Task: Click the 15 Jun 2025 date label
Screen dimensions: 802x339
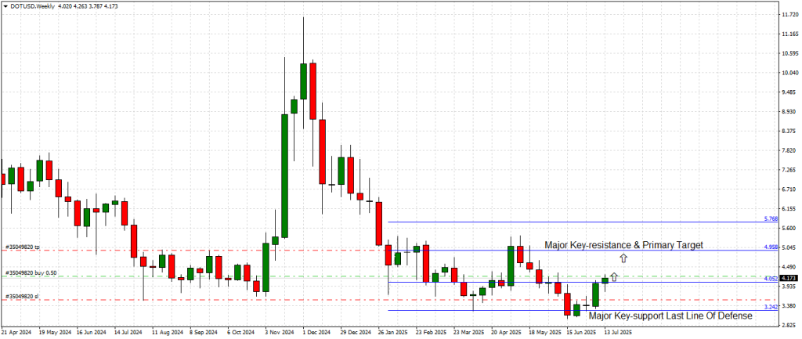Action: (582, 332)
